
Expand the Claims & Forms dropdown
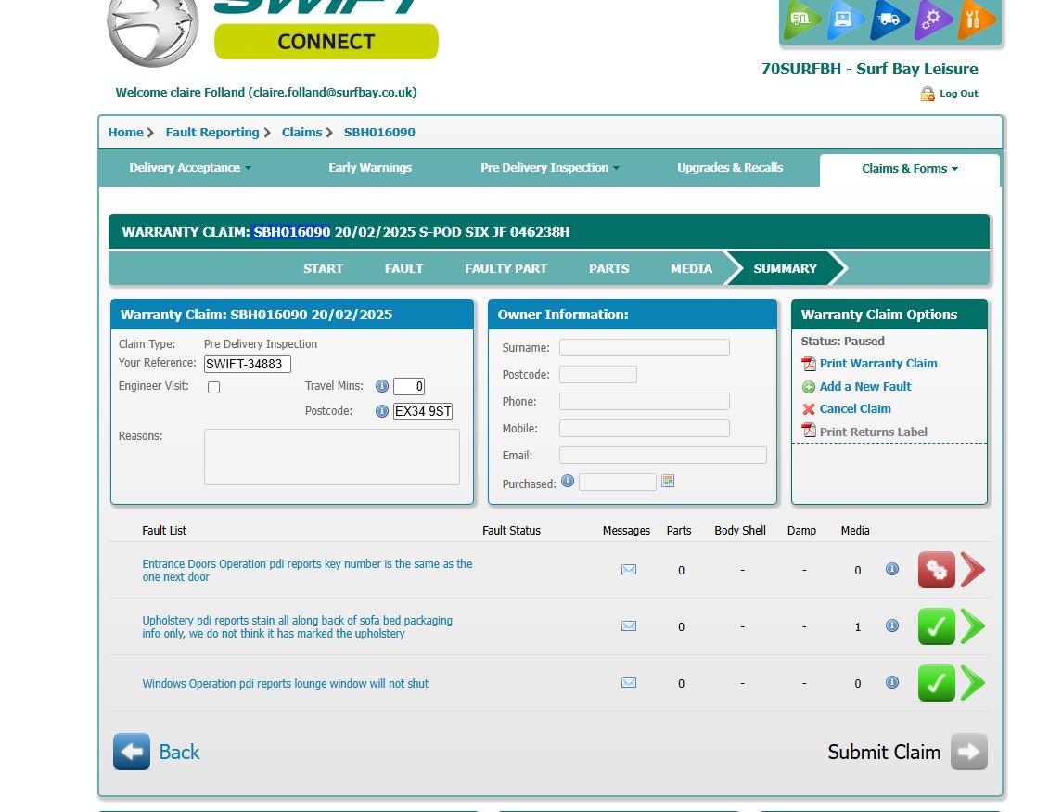tap(909, 169)
